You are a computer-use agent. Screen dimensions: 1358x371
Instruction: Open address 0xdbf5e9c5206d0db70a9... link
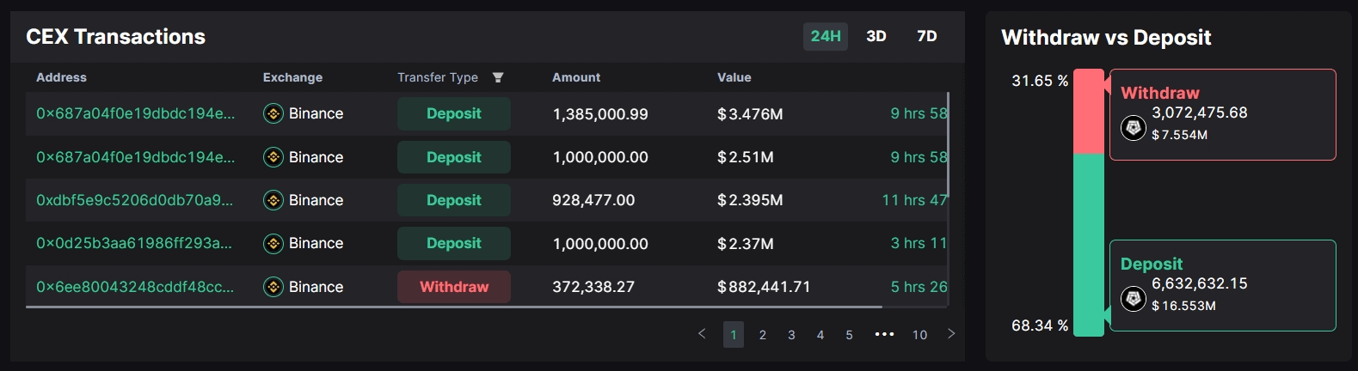coord(134,200)
